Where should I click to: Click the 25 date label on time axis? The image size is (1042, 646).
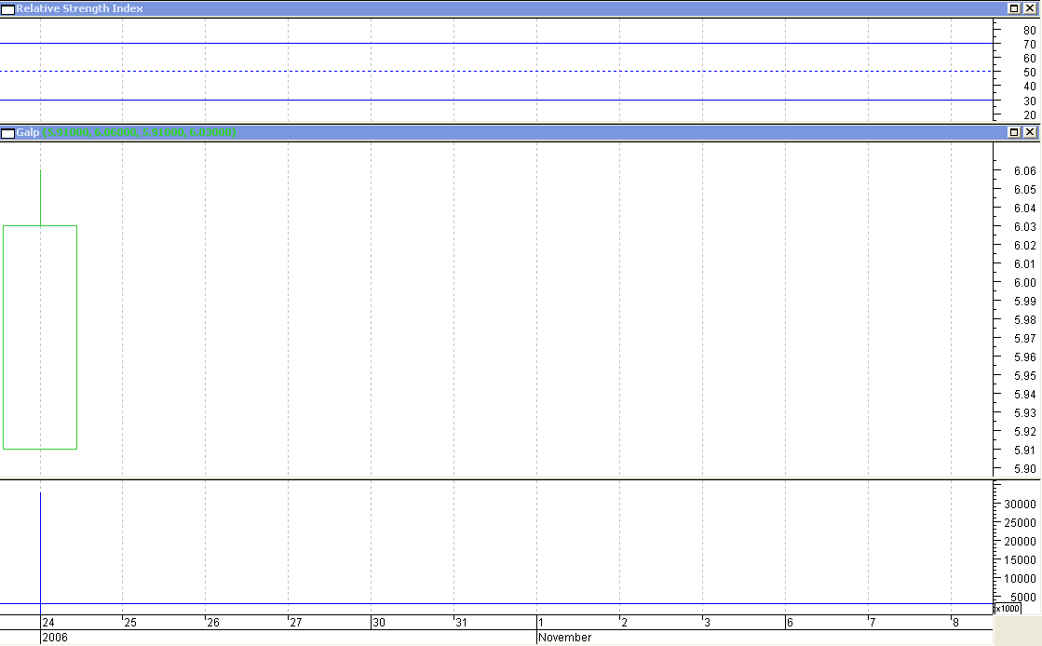130,623
